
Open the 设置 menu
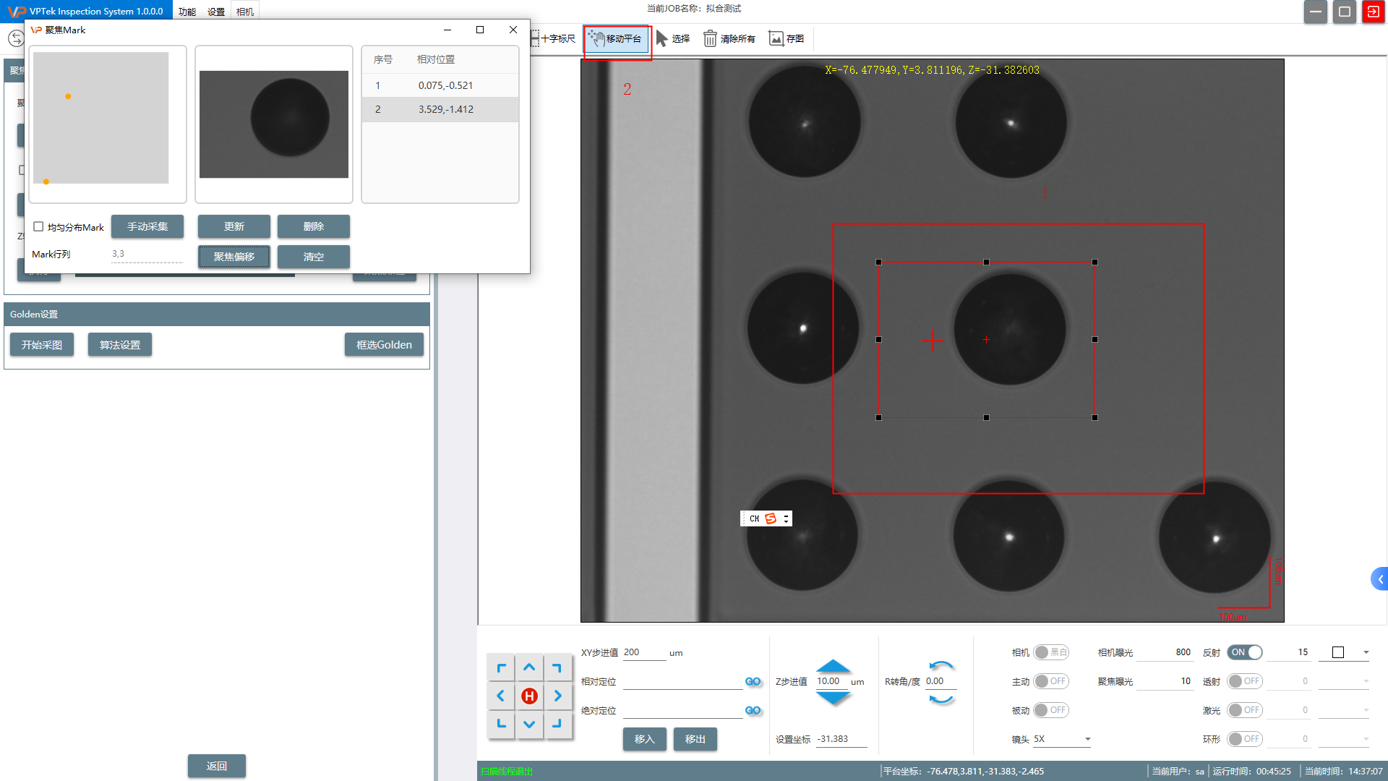pos(216,12)
